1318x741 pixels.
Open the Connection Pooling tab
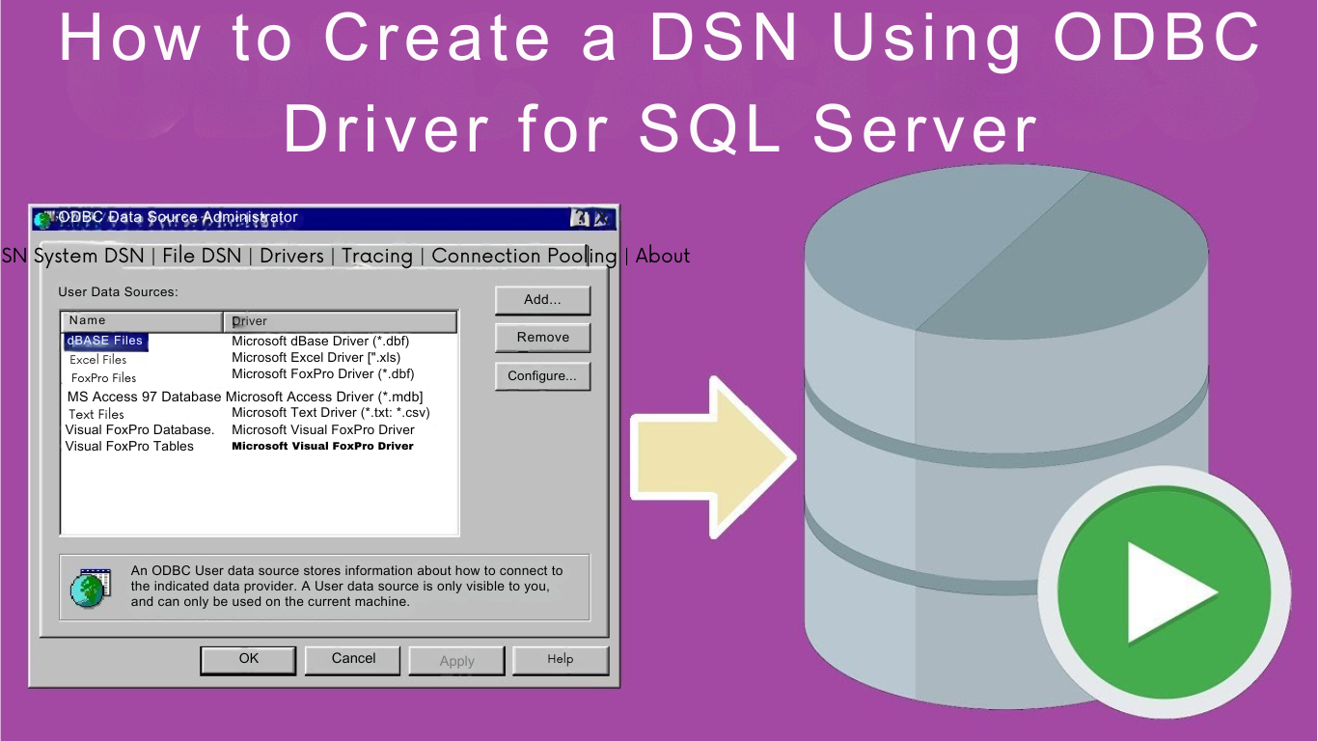[524, 256]
